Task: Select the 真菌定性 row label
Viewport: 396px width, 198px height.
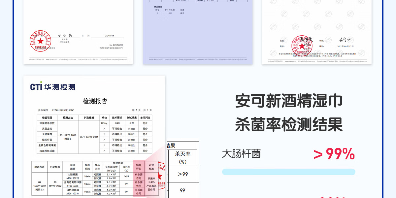Action: 47,129
